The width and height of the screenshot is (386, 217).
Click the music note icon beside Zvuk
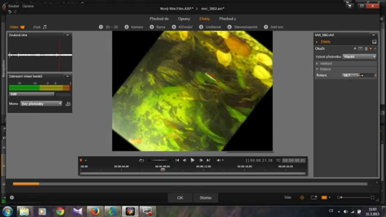[x=45, y=27]
